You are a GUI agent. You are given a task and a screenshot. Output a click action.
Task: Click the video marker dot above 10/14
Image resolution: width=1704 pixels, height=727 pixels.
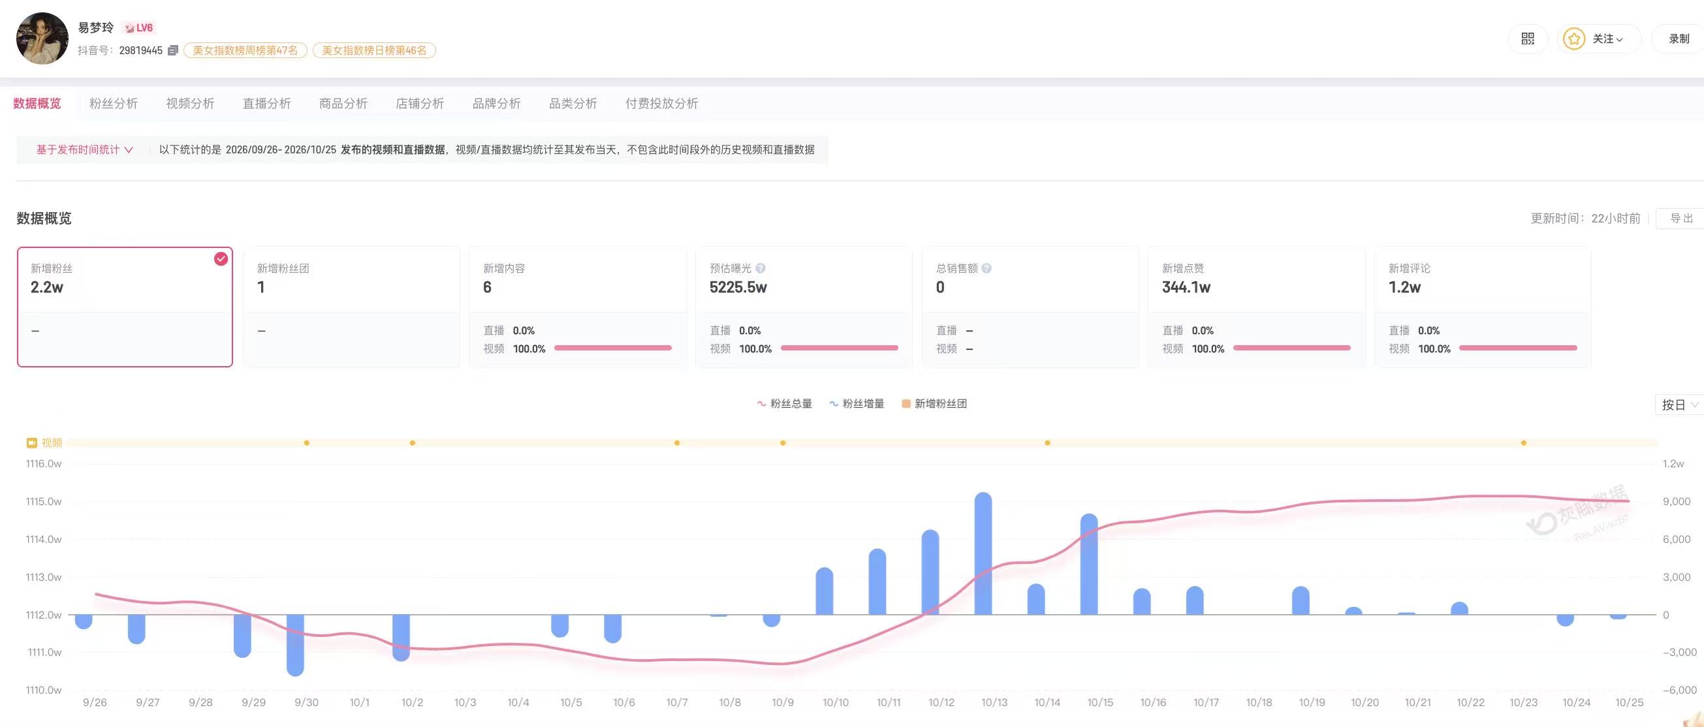click(1047, 442)
